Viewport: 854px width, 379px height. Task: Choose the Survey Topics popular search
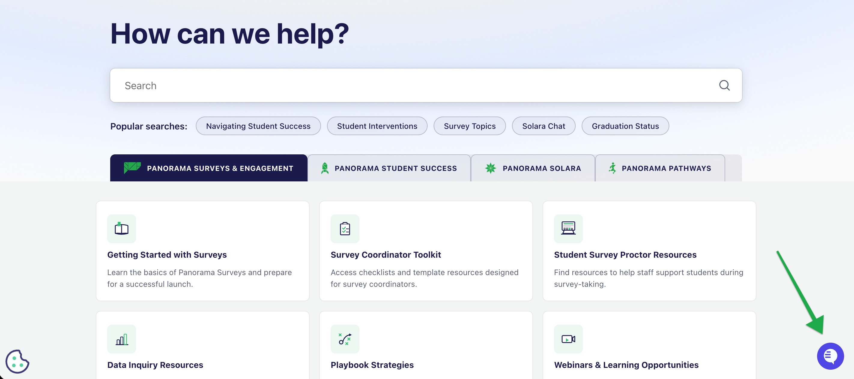pos(469,126)
